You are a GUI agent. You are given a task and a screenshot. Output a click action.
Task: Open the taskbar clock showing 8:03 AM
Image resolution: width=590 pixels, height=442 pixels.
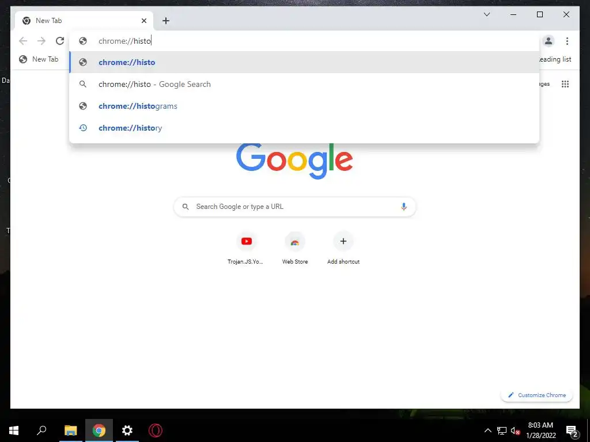coord(540,430)
